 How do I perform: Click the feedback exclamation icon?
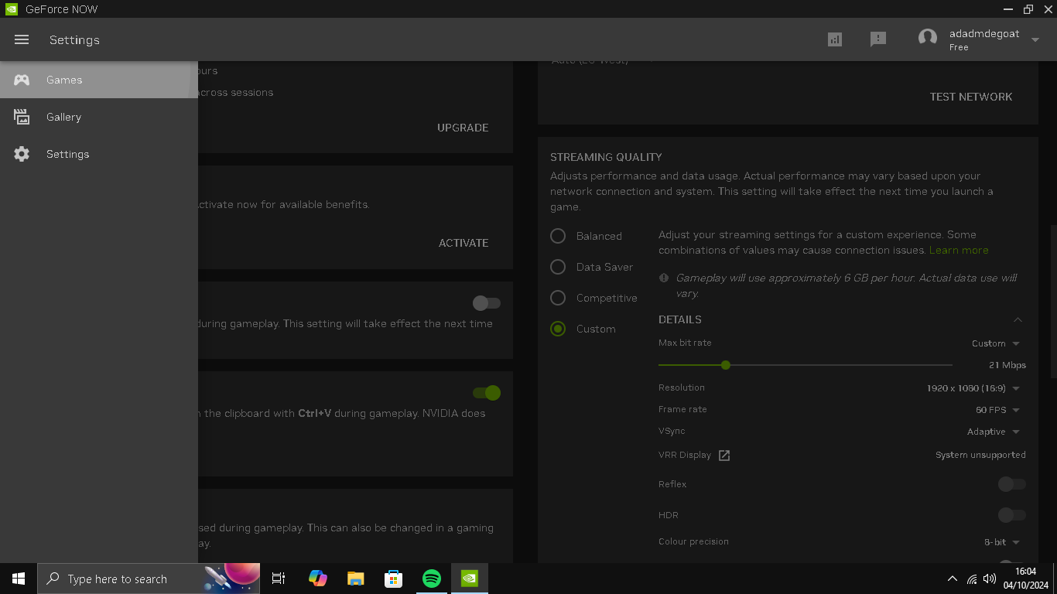[x=877, y=39]
